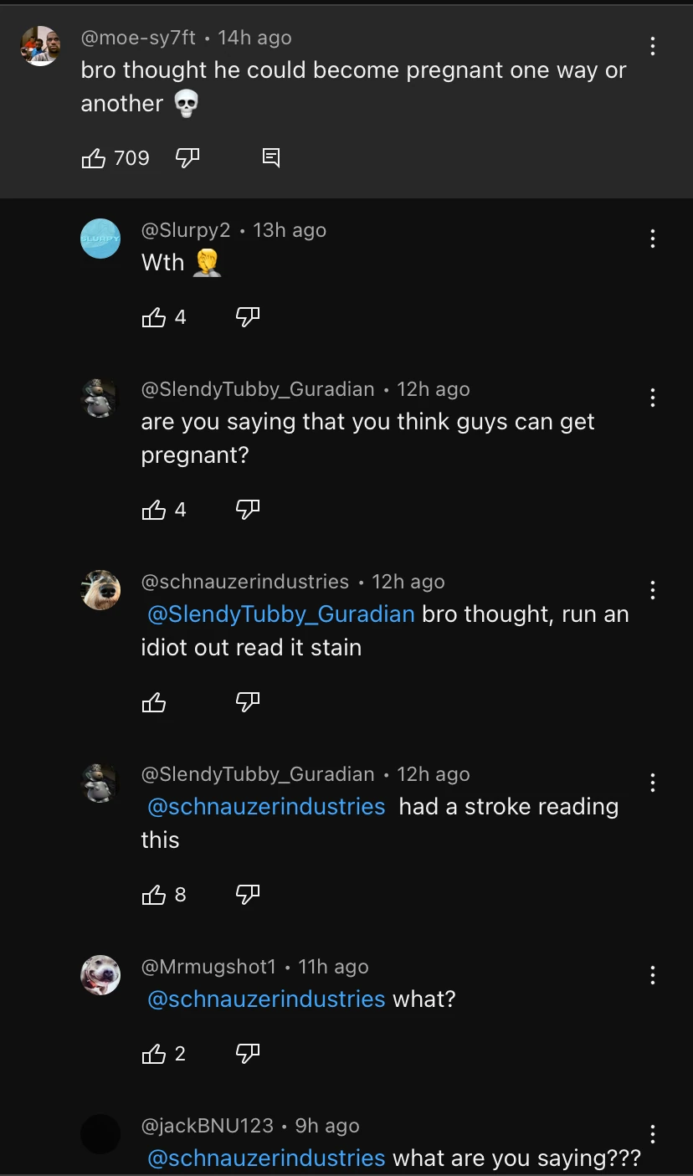Dislike @Mrmugshot1's "what?" reply
This screenshot has width=693, height=1176.
click(x=247, y=1053)
